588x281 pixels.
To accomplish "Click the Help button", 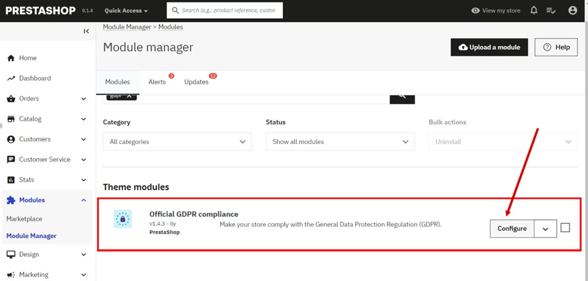I will [x=556, y=47].
